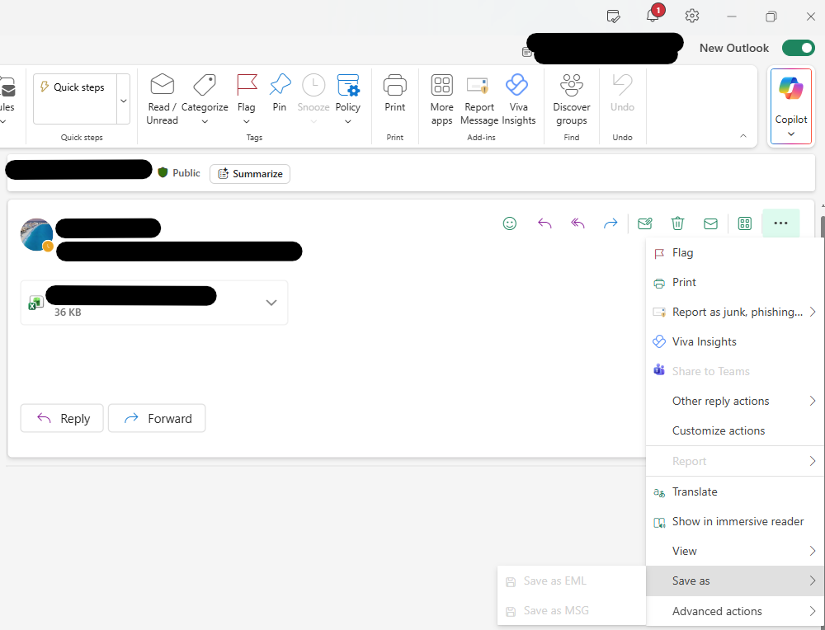Open Other reply actions submenu

735,401
